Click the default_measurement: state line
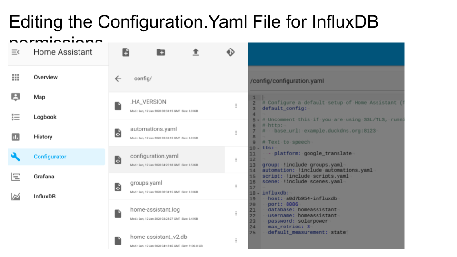 (x=307, y=233)
